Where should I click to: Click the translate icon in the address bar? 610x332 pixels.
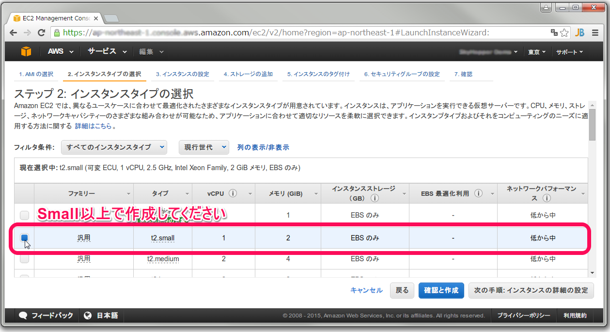point(554,33)
